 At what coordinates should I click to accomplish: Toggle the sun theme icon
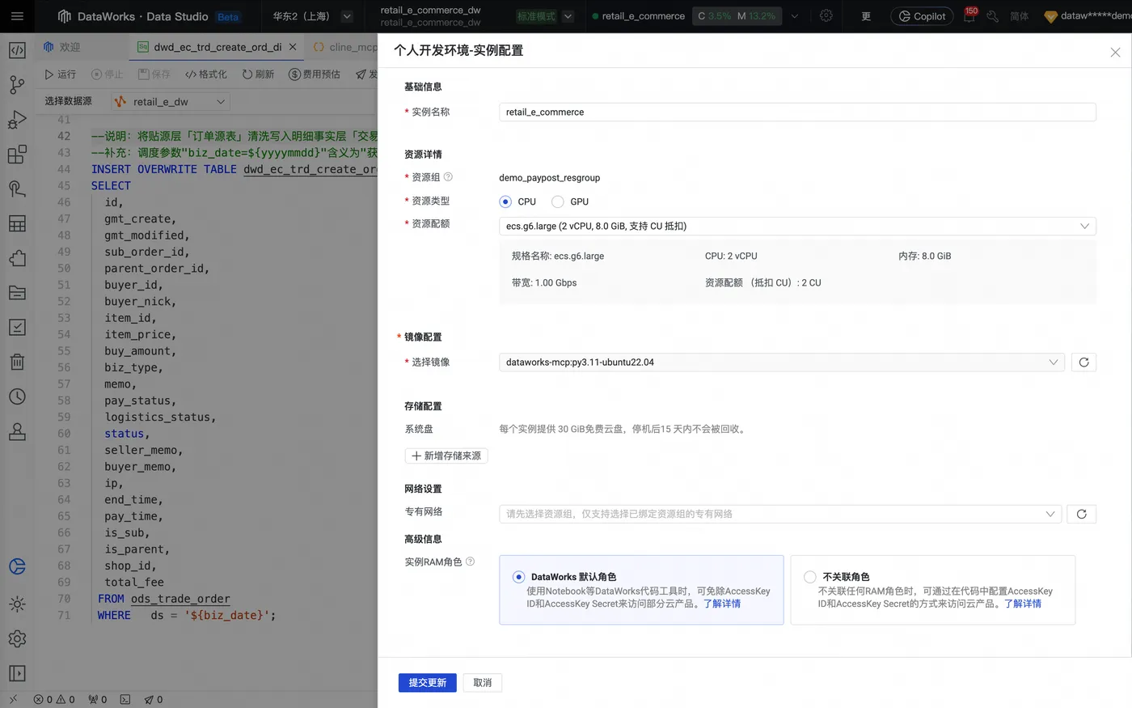pos(17,604)
